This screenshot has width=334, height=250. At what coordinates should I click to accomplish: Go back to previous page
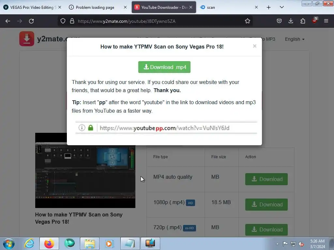8,21
